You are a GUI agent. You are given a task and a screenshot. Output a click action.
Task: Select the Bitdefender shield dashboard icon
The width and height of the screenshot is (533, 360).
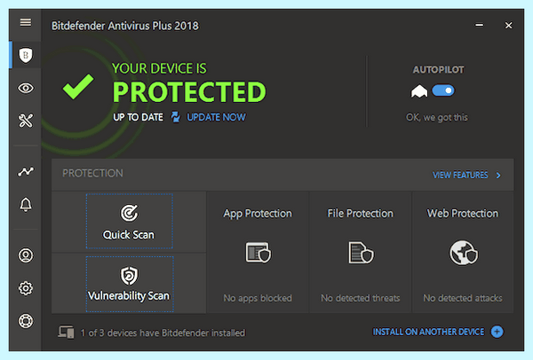point(26,55)
